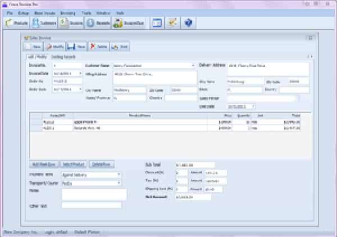Click the Notes text field
This screenshot has width=337, height=237.
[91, 194]
